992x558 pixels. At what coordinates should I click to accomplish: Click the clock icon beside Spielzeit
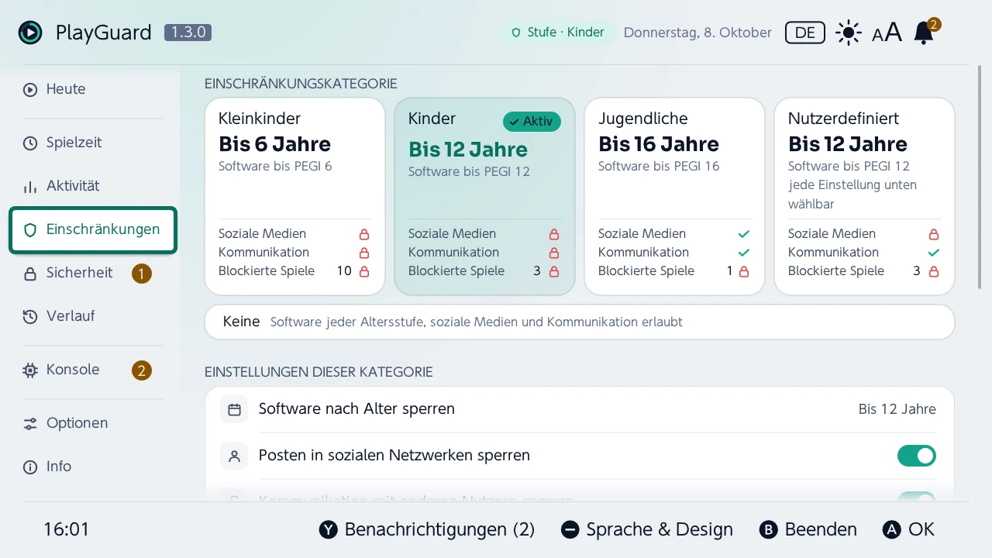click(30, 143)
